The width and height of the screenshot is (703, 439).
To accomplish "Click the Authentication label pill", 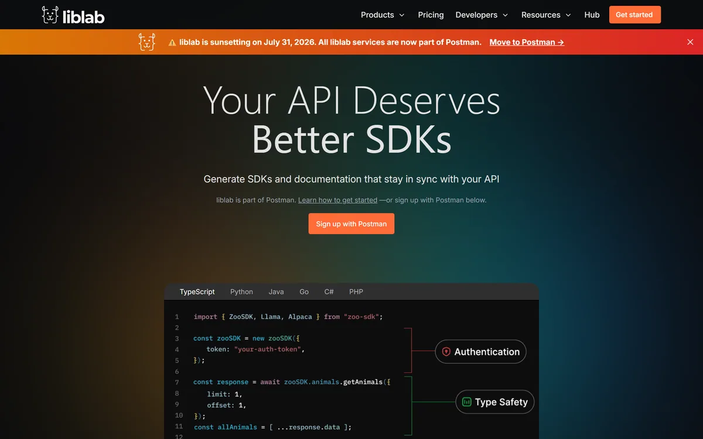I will pyautogui.click(x=480, y=352).
